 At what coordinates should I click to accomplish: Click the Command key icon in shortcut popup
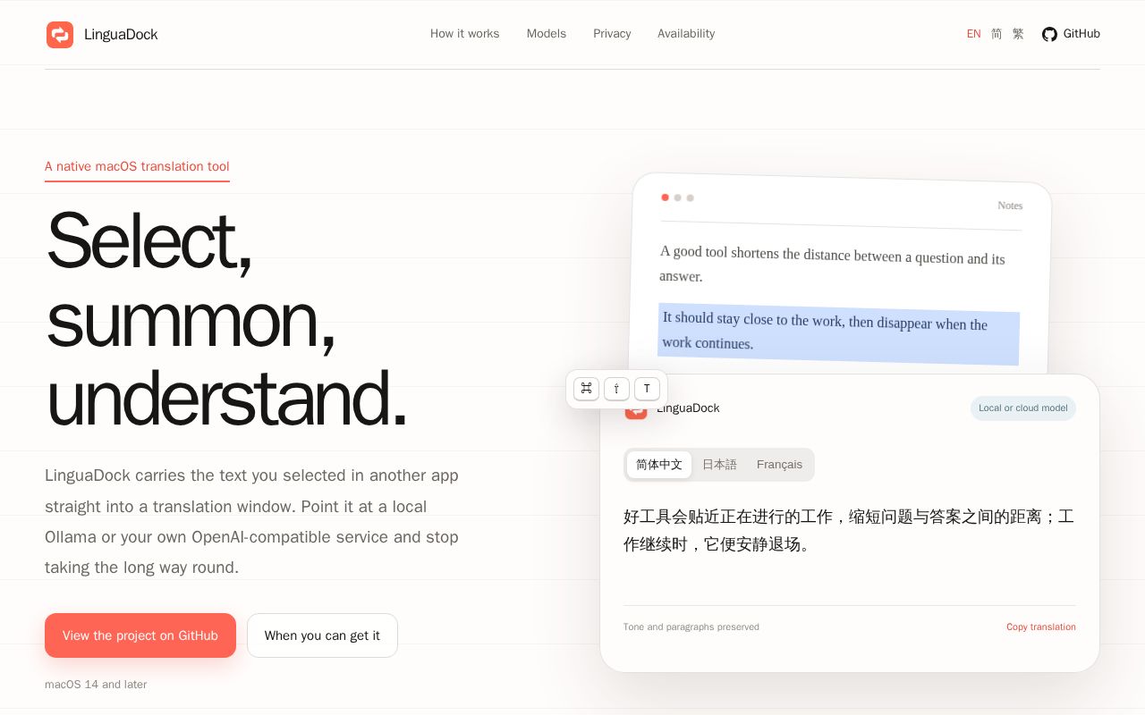[x=586, y=389]
